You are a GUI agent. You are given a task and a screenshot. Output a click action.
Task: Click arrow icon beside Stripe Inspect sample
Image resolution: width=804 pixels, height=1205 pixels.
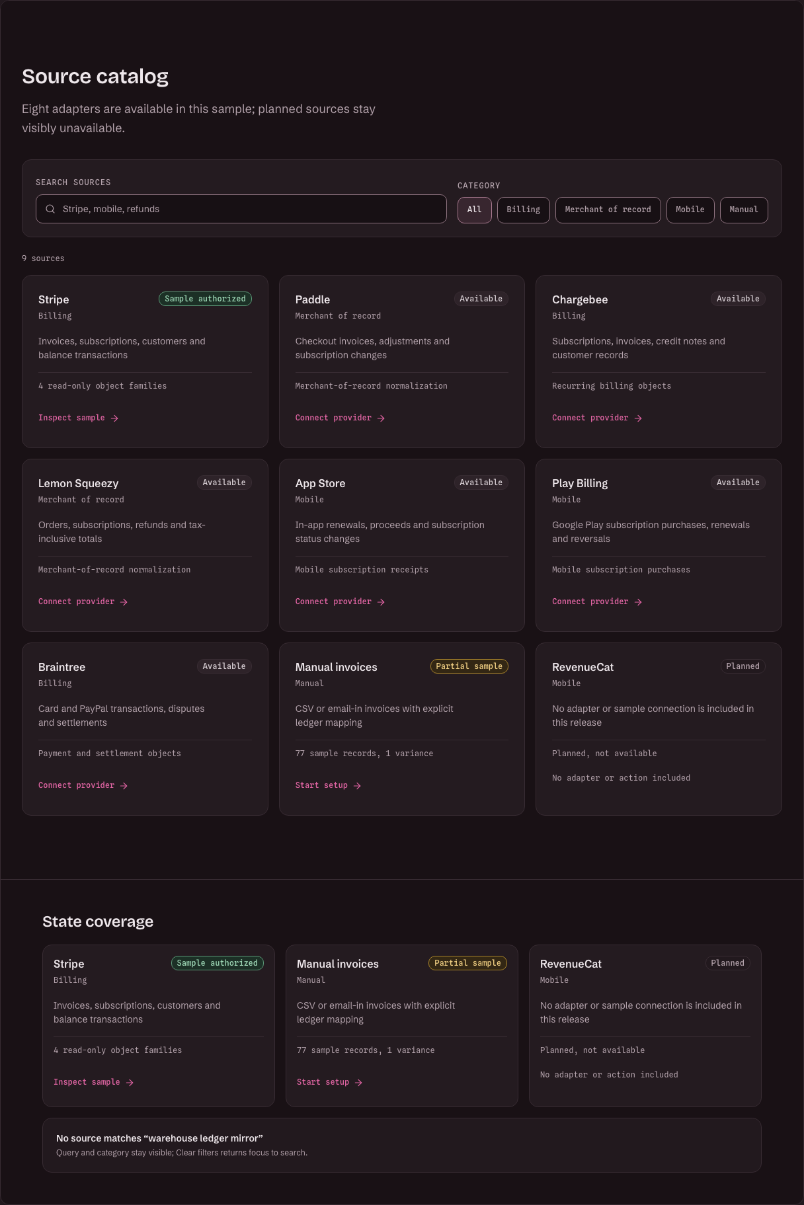[114, 418]
